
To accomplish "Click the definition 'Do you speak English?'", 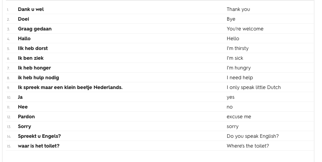I will coord(253,136).
